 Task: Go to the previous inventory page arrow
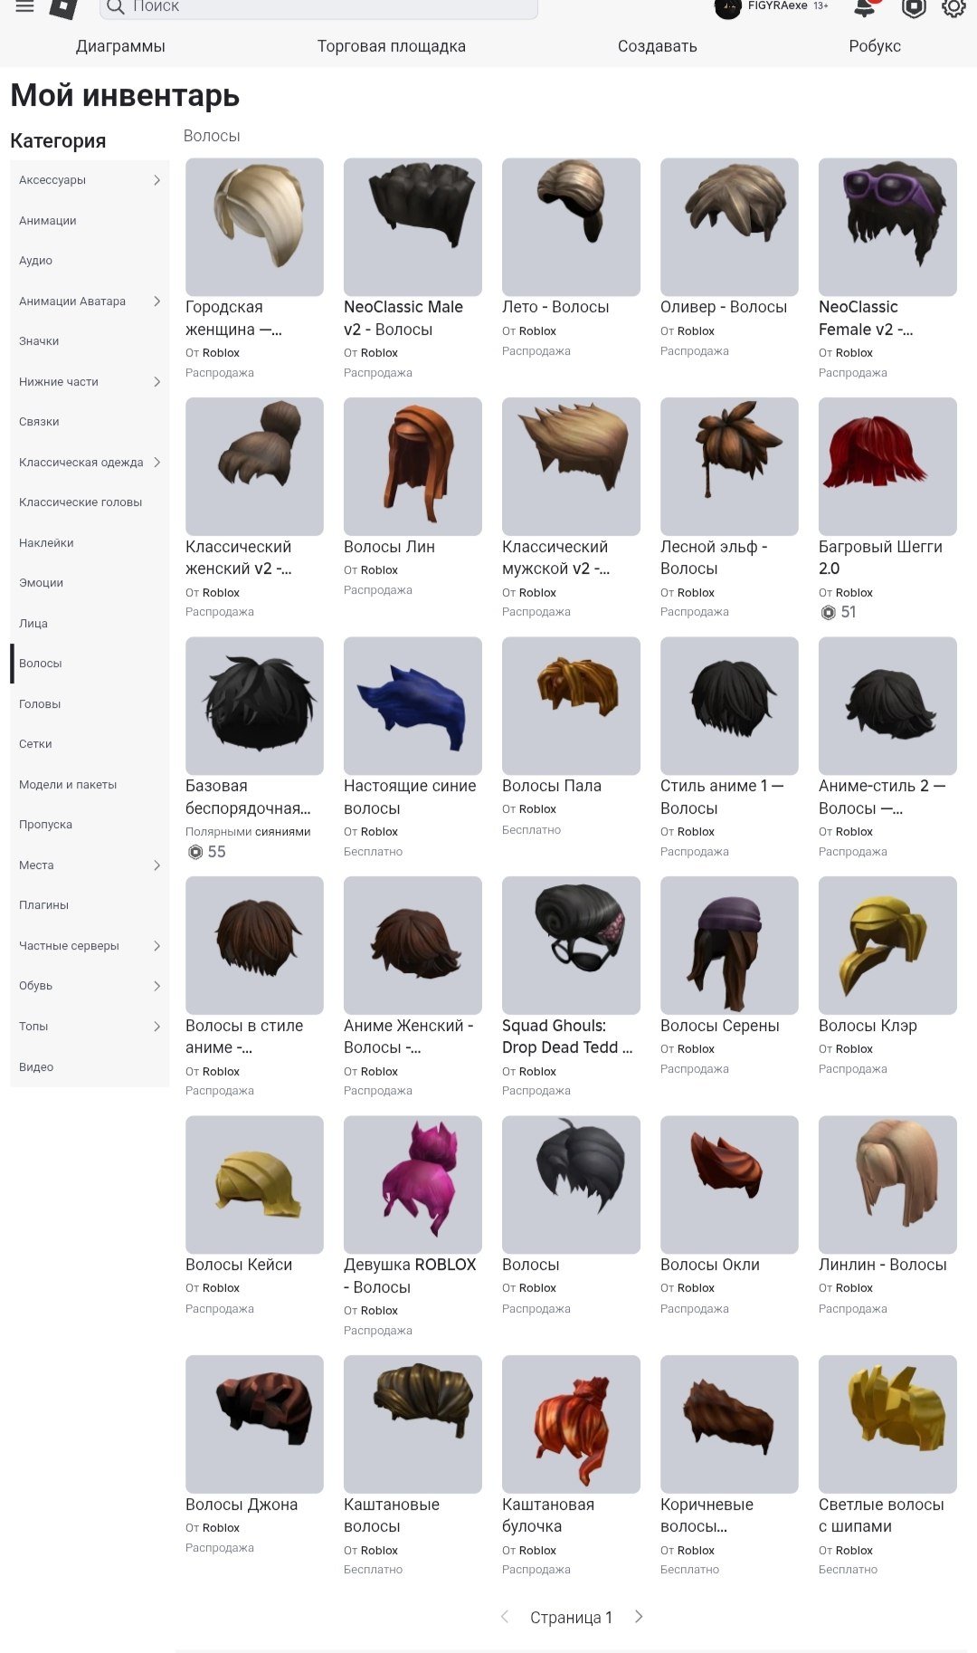click(x=505, y=1616)
